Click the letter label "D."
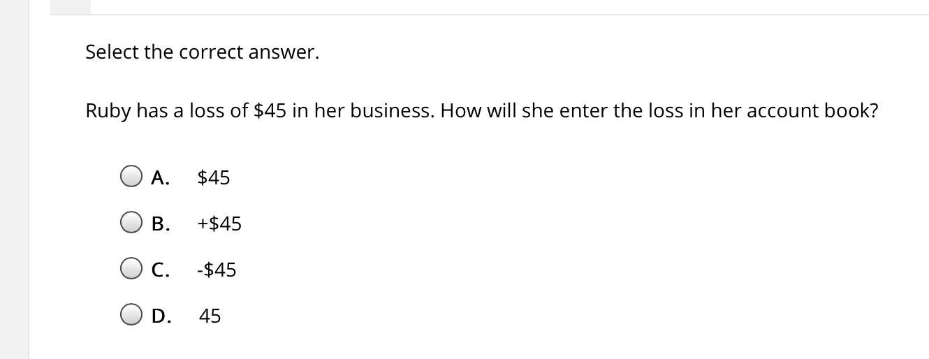 (x=161, y=316)
